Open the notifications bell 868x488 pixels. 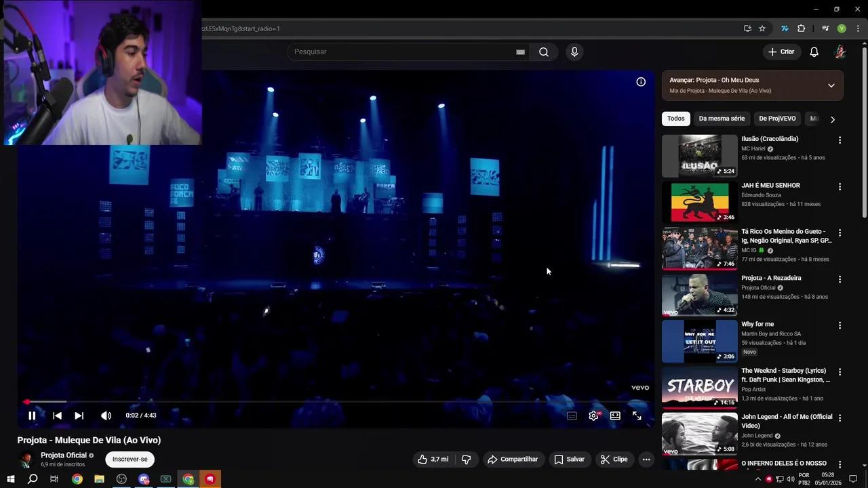pos(814,52)
